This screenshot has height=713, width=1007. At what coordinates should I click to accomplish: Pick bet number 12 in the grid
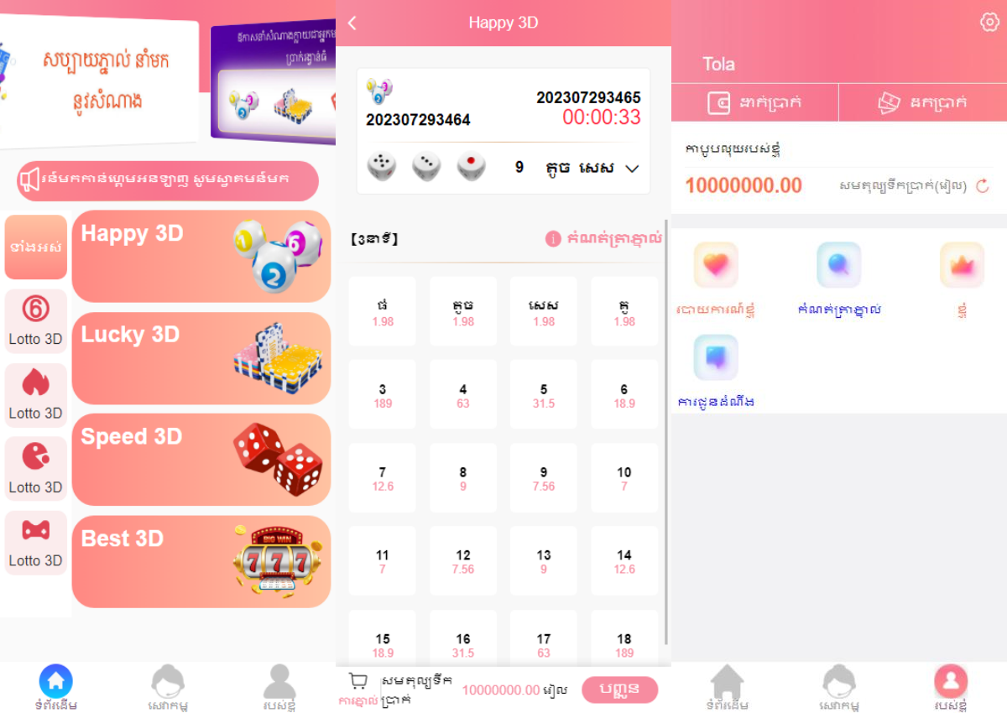463,561
